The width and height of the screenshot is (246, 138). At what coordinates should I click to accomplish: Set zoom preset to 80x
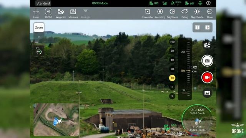click(172, 51)
